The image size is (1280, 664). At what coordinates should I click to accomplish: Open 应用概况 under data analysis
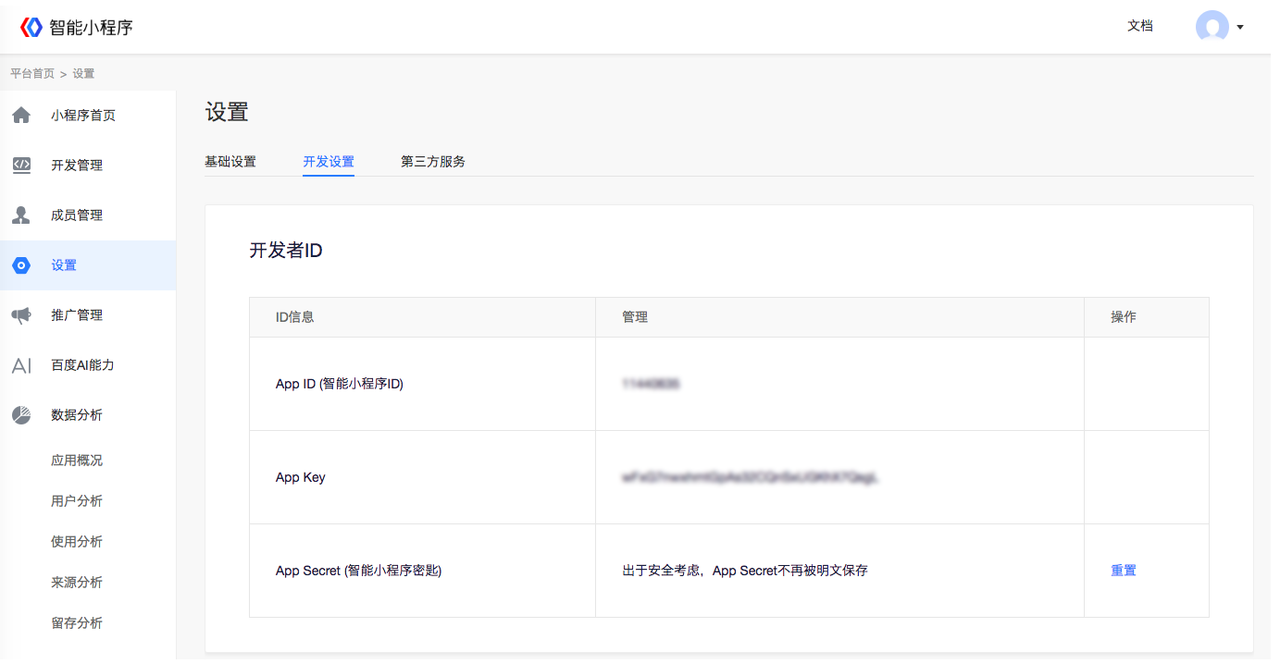coord(77,461)
